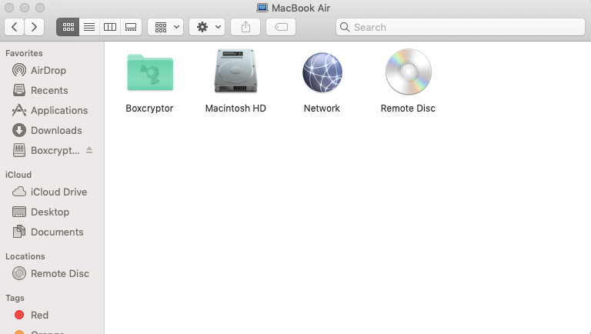
Task: Click the Locations section header
Action: click(25, 256)
